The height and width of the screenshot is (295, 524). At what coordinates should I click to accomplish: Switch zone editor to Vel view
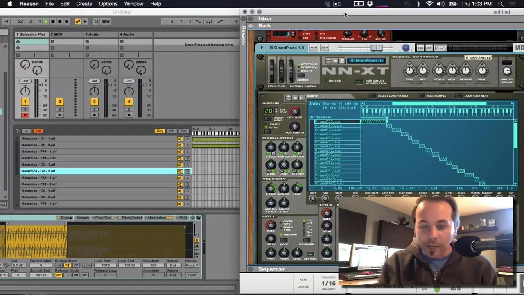tap(172, 131)
